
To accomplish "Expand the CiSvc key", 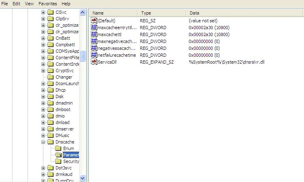I will coord(43,12).
